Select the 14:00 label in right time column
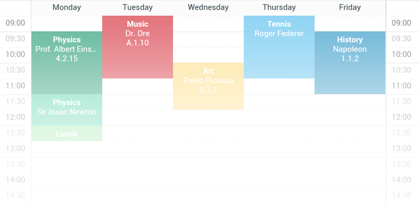Viewport: 419px width, 204px height. (401, 180)
